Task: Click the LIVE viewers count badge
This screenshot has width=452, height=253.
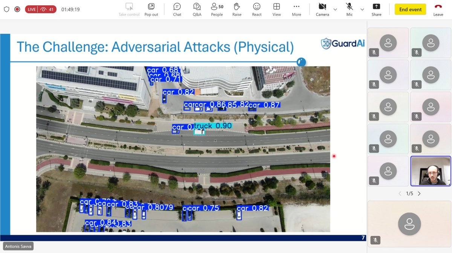Action: [41, 9]
